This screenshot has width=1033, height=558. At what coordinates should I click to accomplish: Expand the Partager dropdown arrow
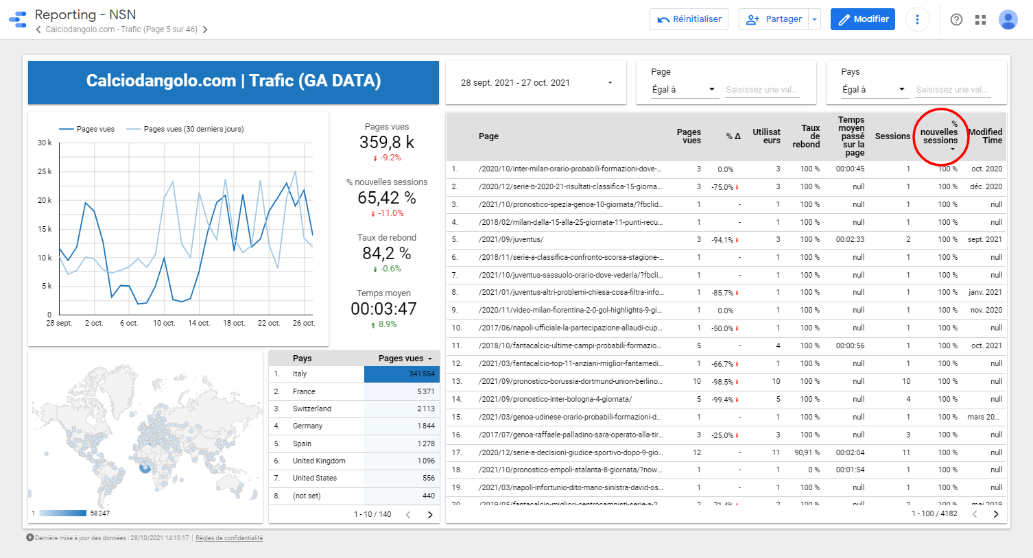tap(814, 20)
